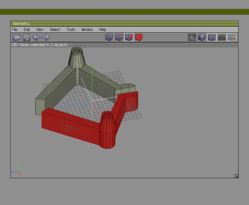Open the Geometry Graph window icon
Image resolution: width=249 pixels, height=205 pixels.
coord(192,37)
